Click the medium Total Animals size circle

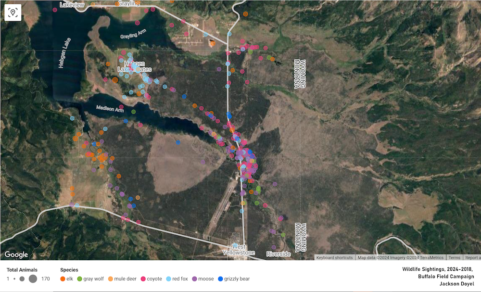[22, 279]
